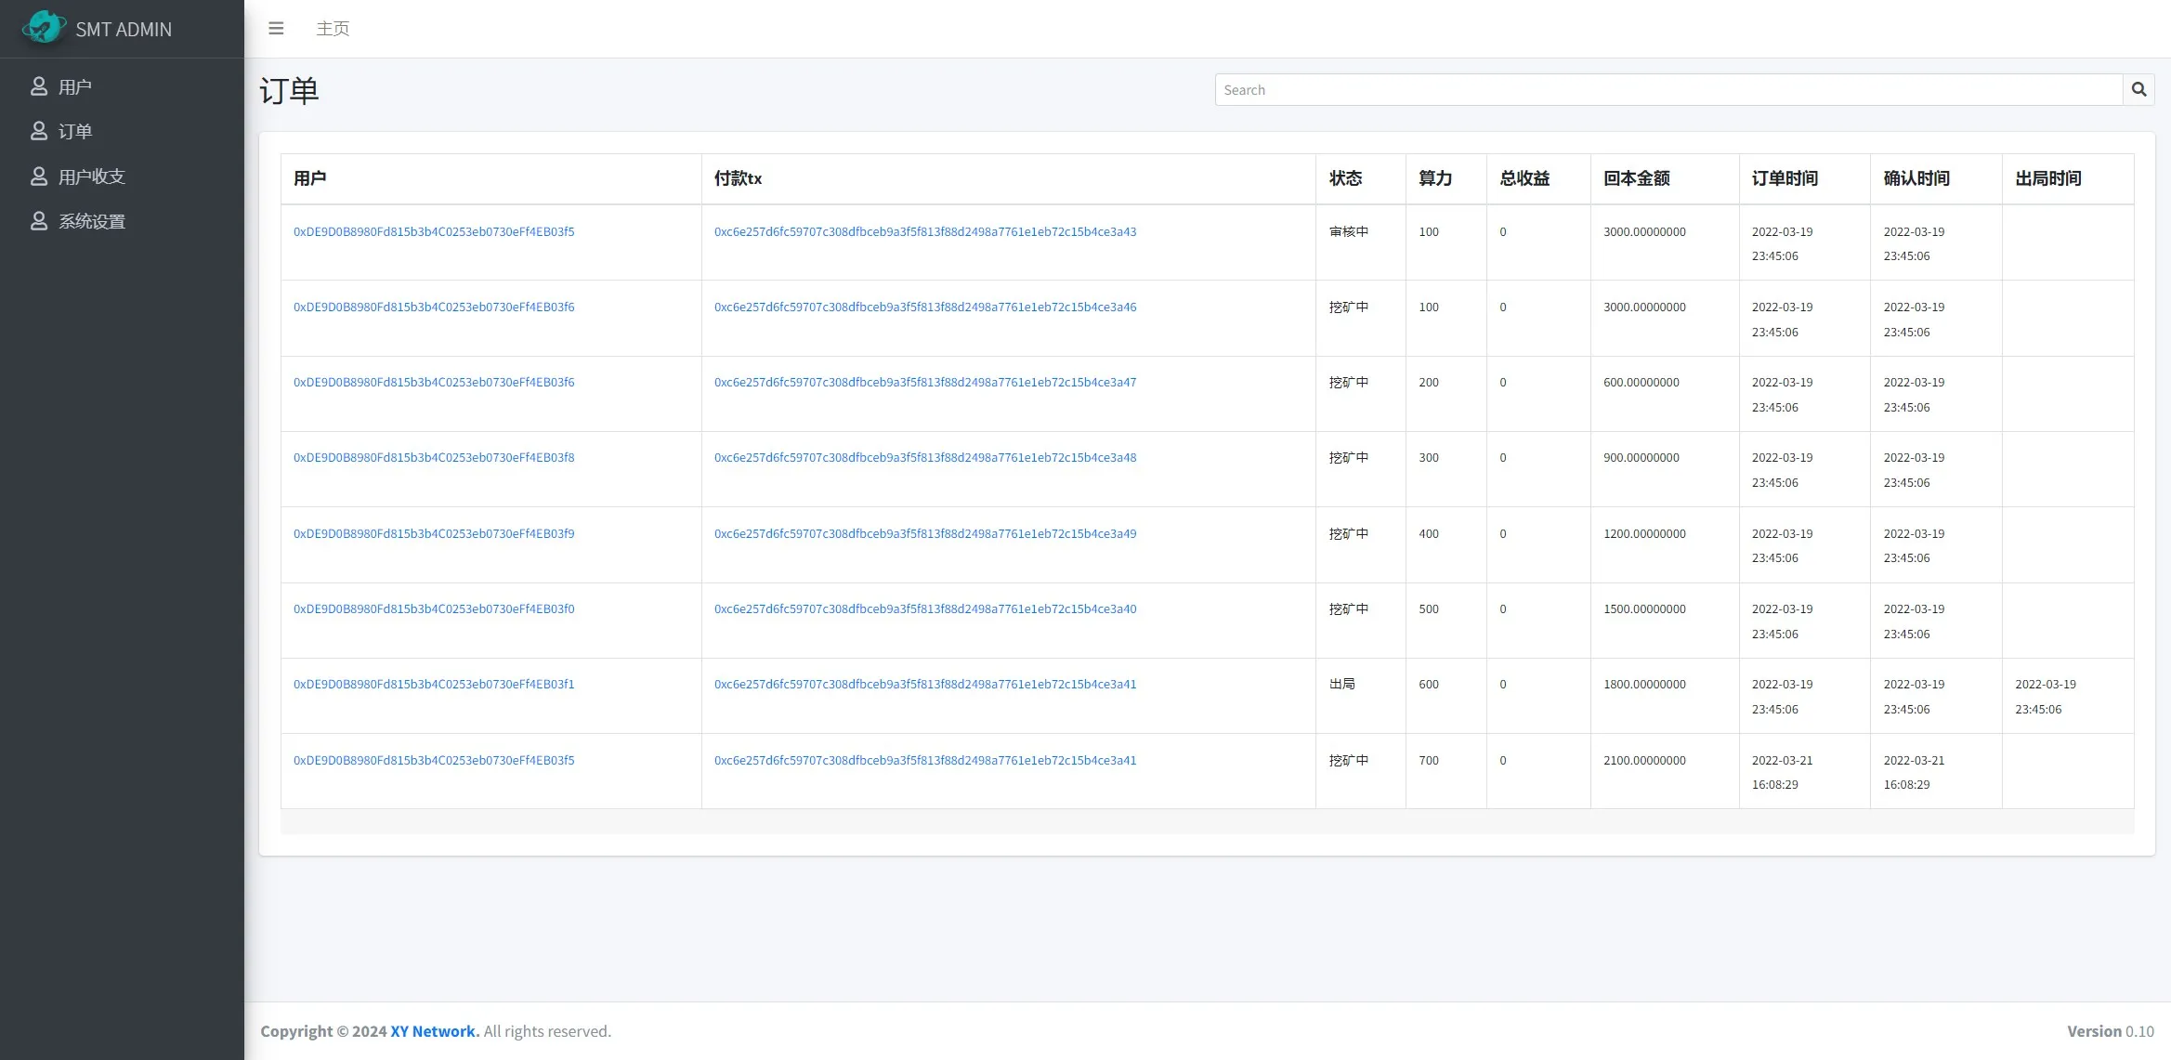Open payment tx ending in 3a47
This screenshot has width=2171, height=1060.
click(x=924, y=382)
